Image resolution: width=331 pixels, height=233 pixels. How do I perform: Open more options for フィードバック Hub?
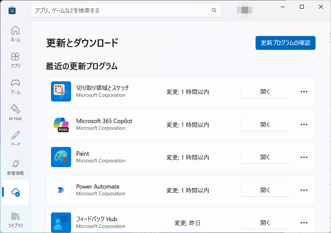304,223
